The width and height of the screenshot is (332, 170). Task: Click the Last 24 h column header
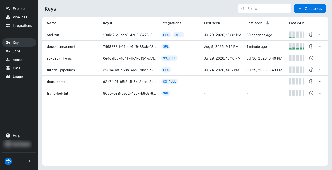coord(296,23)
